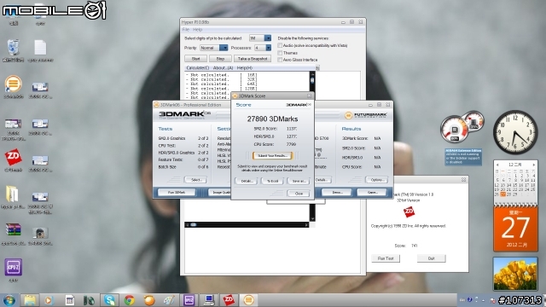This screenshot has width=546, height=307.
Task: Open Help menu in Hyper PI
Action: [197, 30]
